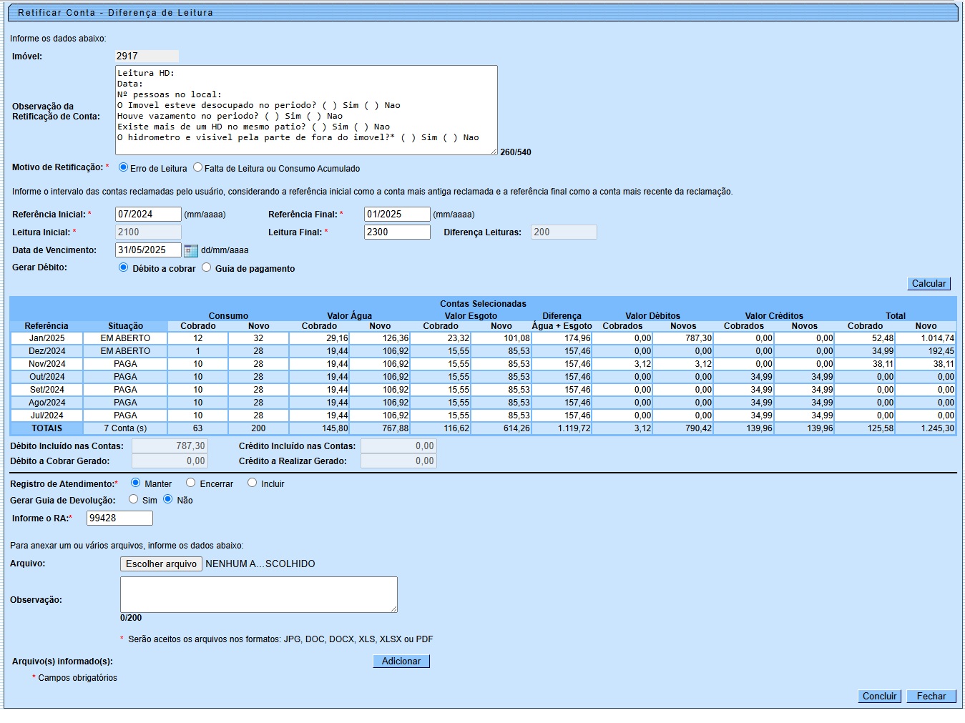Open the calendar picker for Data de Vencimento

point(191,250)
